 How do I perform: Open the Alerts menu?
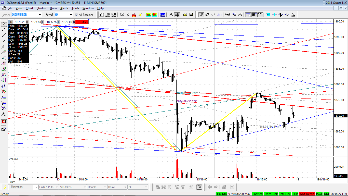[x=64, y=8]
